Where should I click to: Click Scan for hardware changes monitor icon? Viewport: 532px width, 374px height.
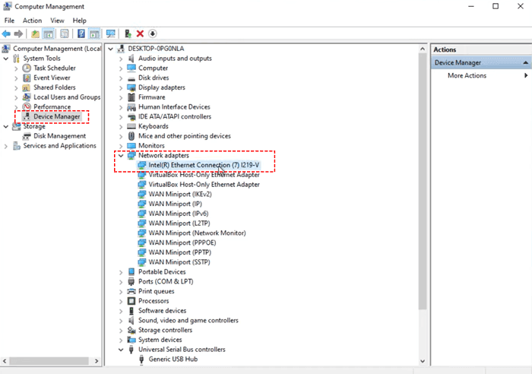point(111,33)
